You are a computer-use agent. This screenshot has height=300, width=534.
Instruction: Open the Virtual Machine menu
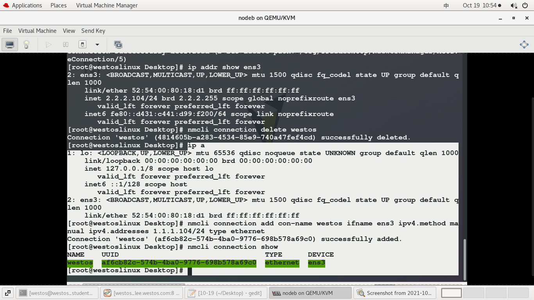tap(38, 31)
